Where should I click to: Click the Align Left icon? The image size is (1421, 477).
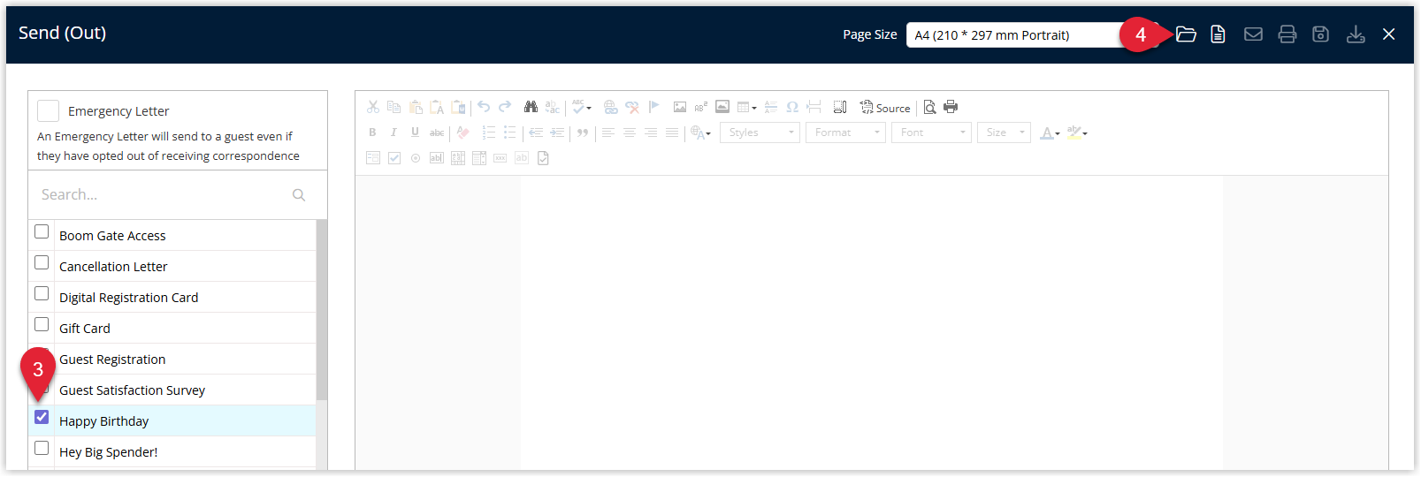pyautogui.click(x=607, y=132)
